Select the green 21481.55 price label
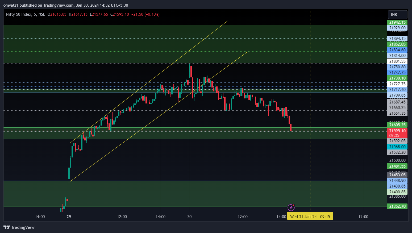The height and width of the screenshot is (233, 412). (397, 166)
